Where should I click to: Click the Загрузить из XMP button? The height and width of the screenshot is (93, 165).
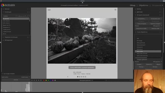click(x=142, y=29)
